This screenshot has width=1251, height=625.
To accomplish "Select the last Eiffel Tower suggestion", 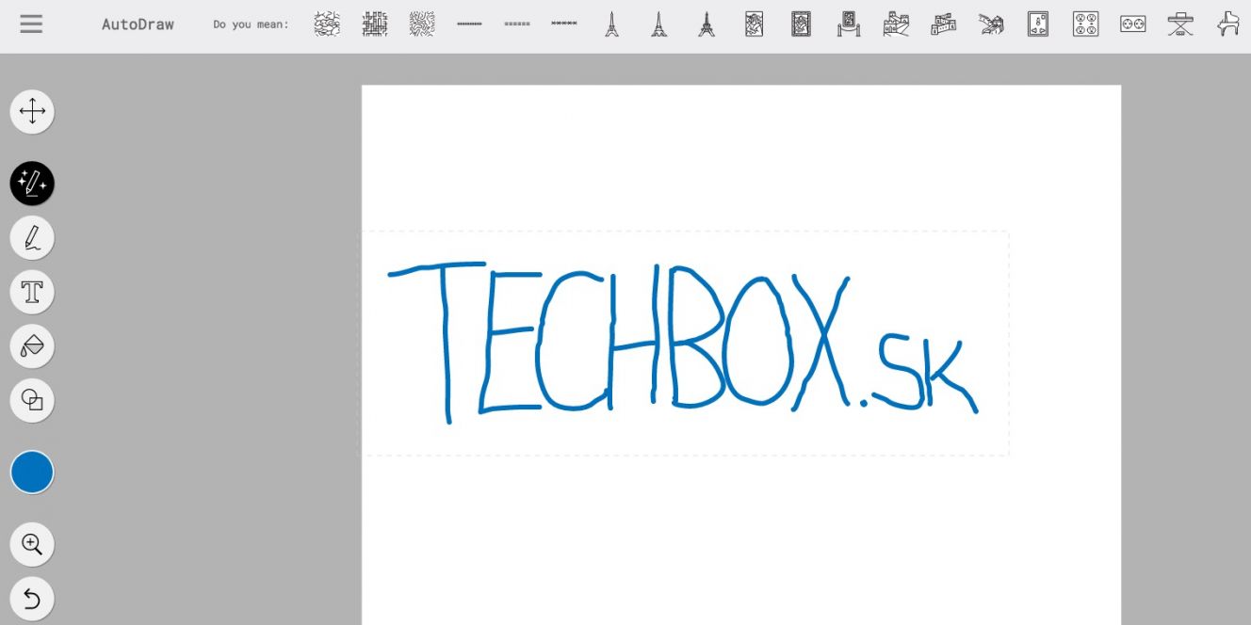I will click(x=707, y=24).
